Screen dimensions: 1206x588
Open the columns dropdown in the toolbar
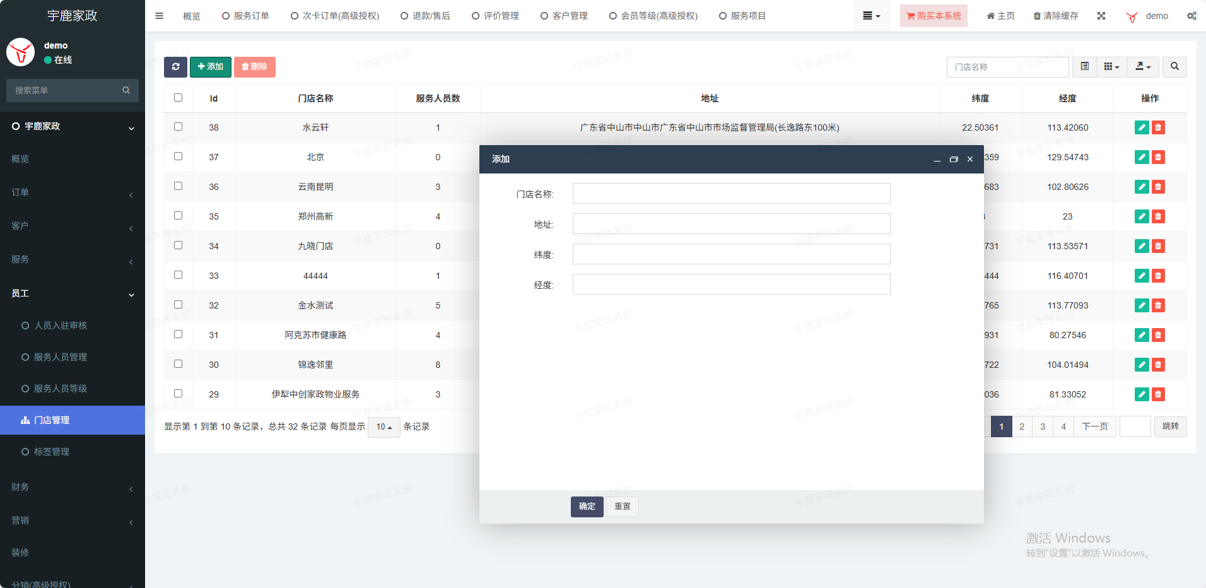[x=1111, y=67]
